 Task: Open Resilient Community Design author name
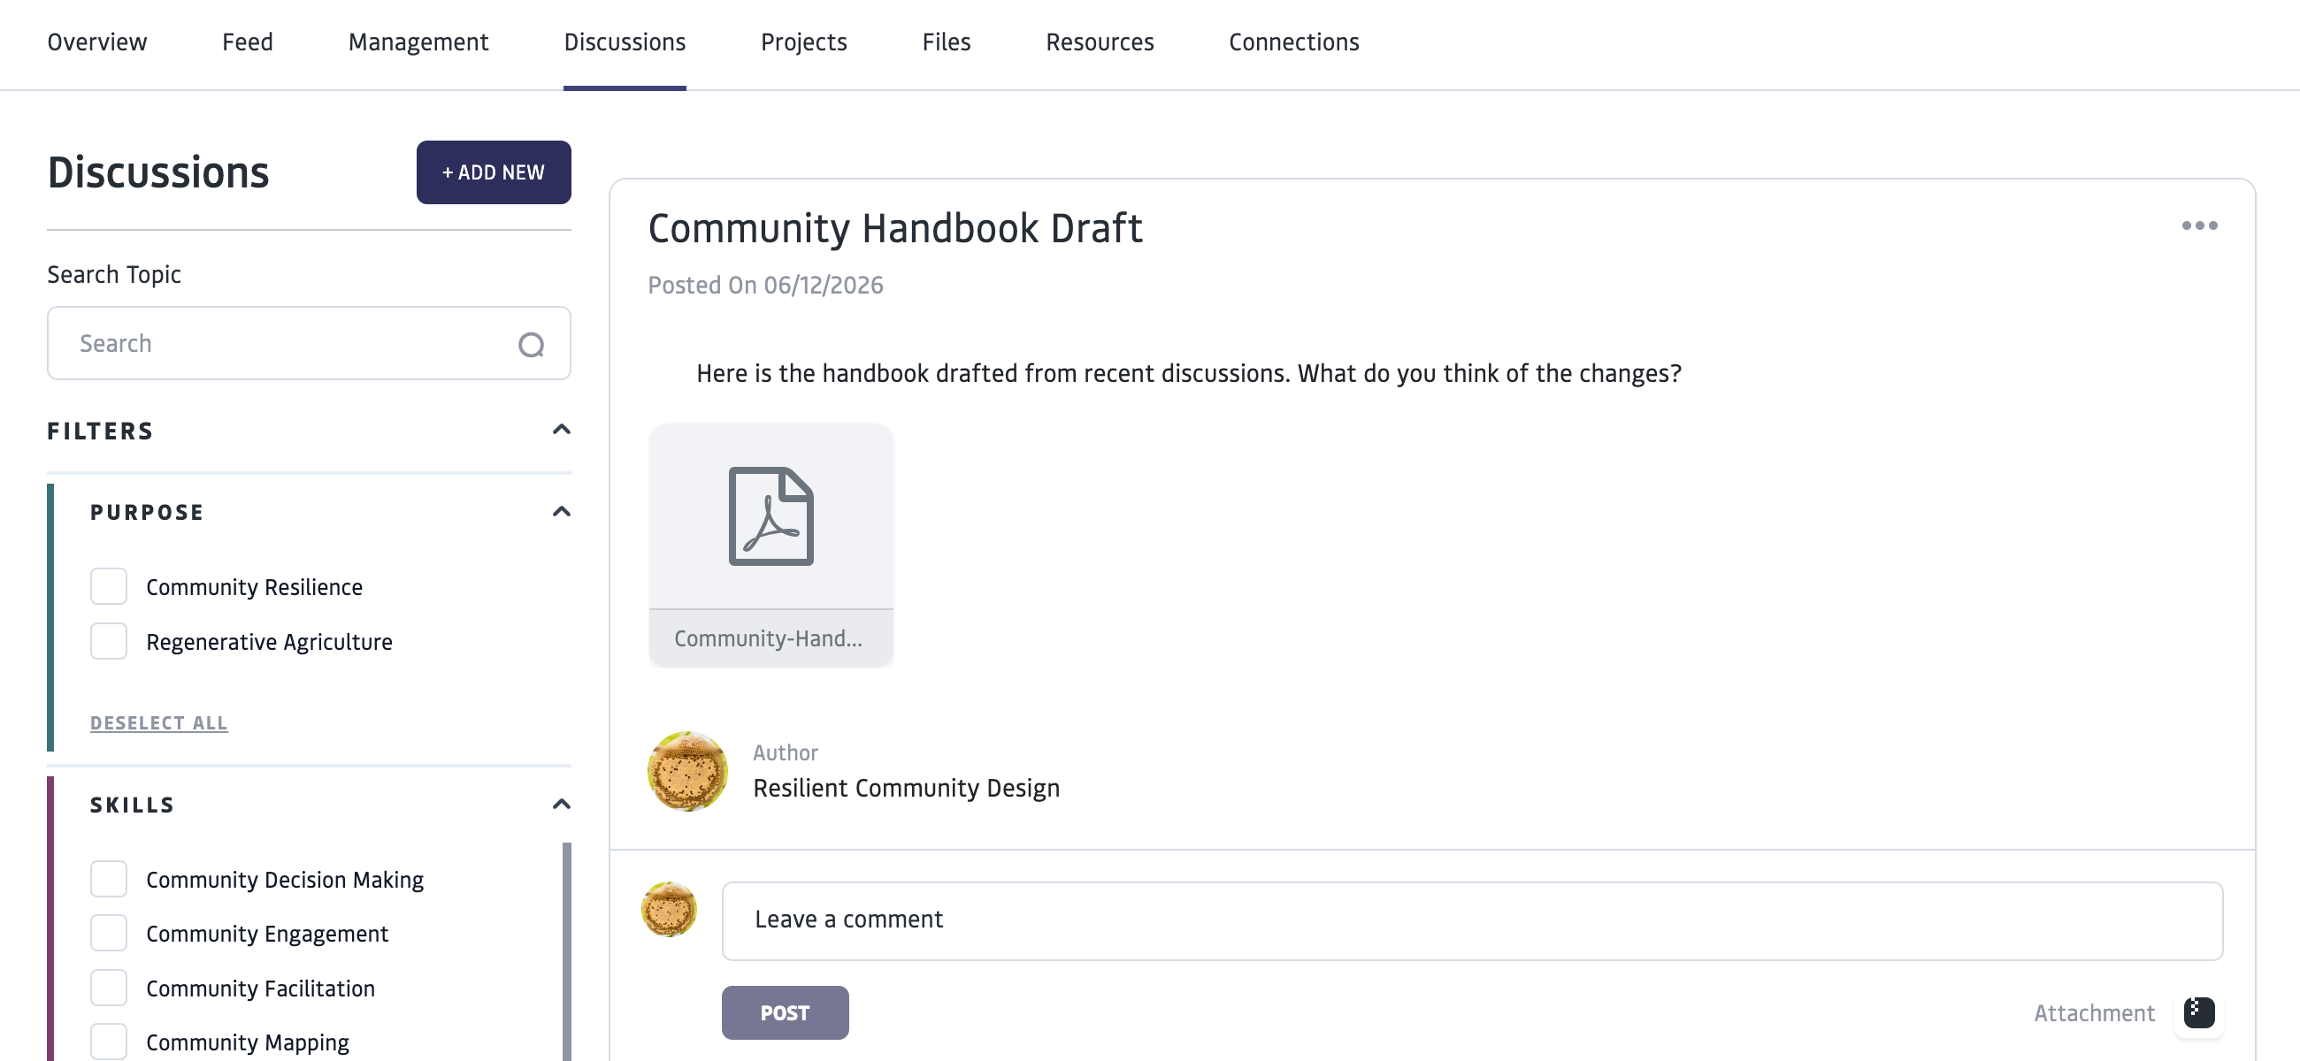pos(906,789)
